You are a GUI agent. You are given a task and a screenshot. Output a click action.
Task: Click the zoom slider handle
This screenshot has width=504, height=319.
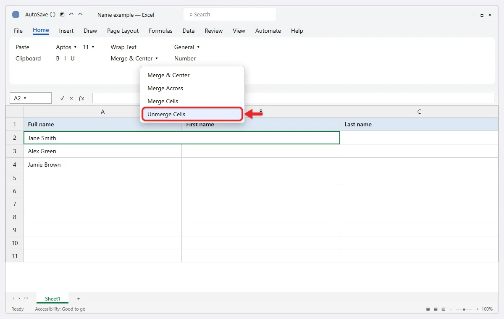[x=464, y=309]
